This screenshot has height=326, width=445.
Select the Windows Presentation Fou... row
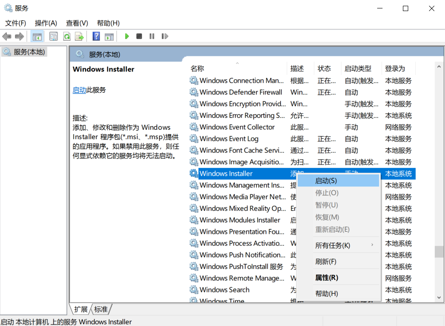(242, 232)
